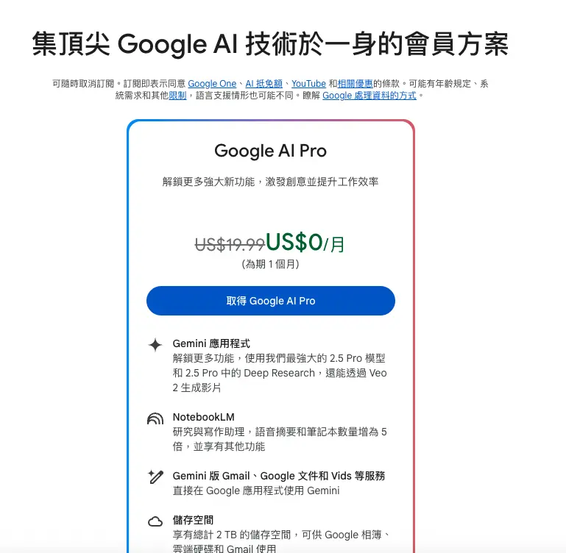Viewport: 566px width, 553px height.
Task: Click the magic pencil icon for Gmail
Action: pyautogui.click(x=155, y=477)
